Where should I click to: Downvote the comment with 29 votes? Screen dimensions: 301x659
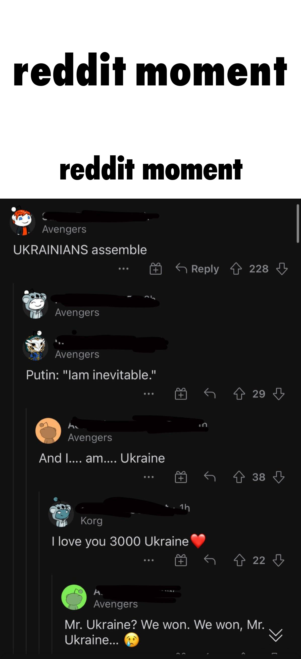(x=279, y=394)
